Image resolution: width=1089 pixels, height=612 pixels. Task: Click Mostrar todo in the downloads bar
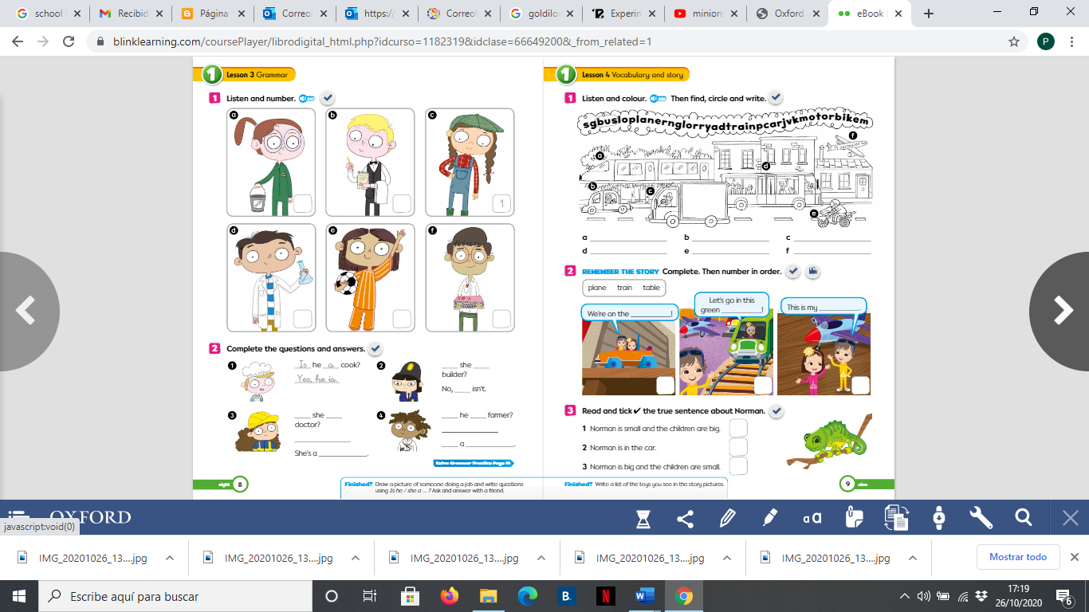(x=1018, y=557)
